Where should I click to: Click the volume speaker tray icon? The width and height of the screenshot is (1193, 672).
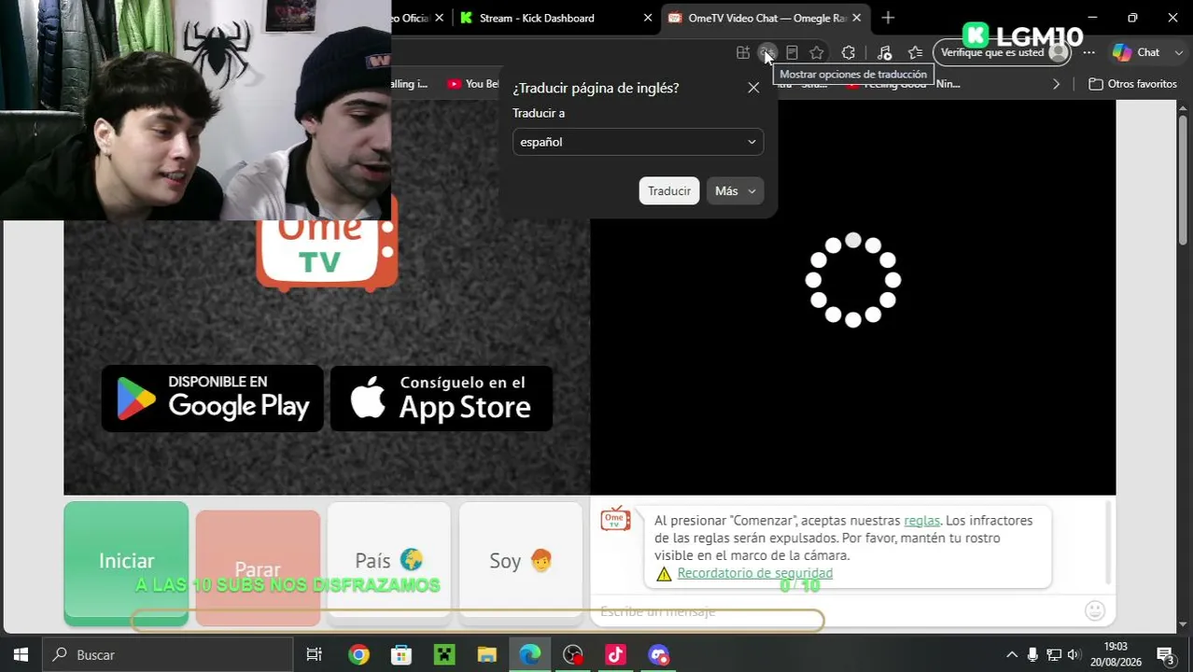click(x=1074, y=655)
